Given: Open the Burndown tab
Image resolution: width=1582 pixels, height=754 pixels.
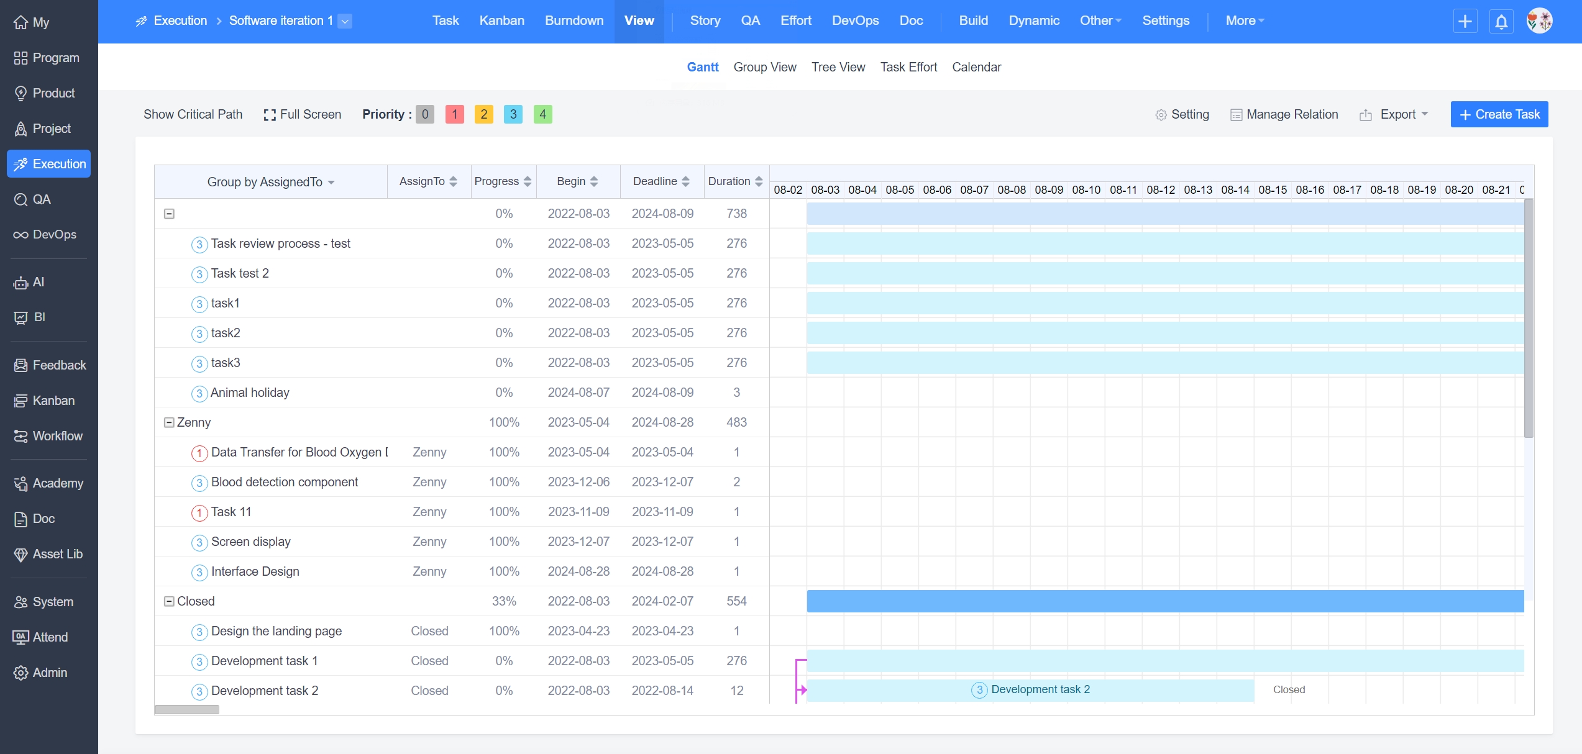Looking at the screenshot, I should (x=574, y=20).
